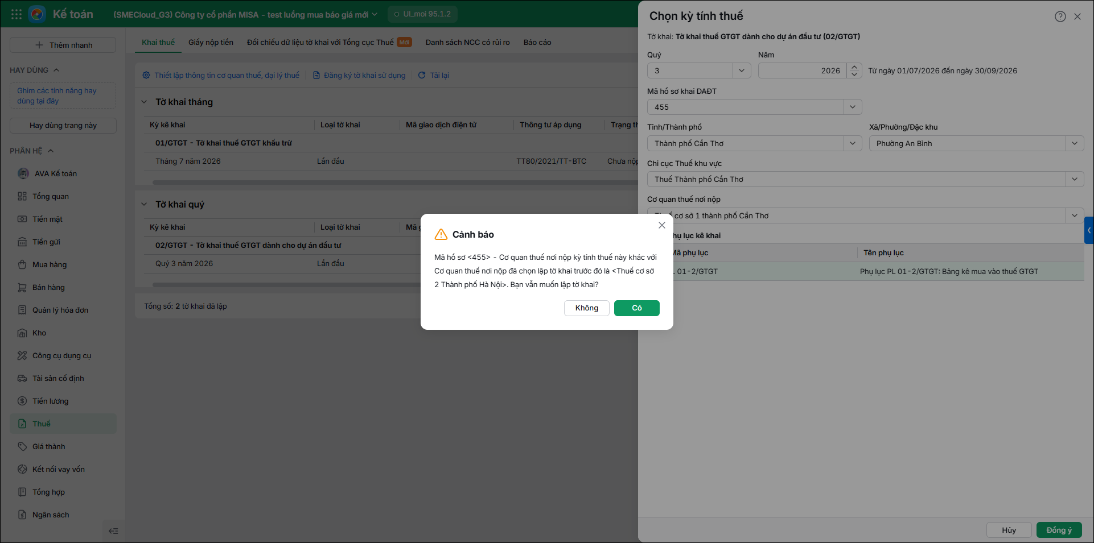Open the Mã hồ sơ khai DAĐT dropdown
This screenshot has width=1094, height=543.
852,107
